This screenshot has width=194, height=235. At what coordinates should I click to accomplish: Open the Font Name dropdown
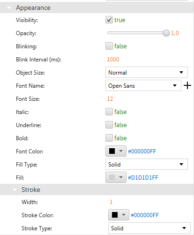143,85
